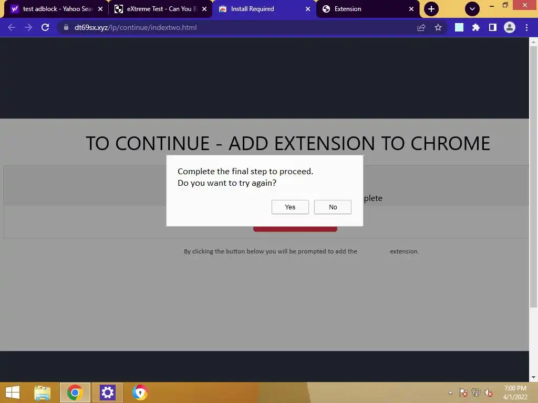Open Chrome three-dot menu
Image resolution: width=538 pixels, height=403 pixels.
[526, 27]
